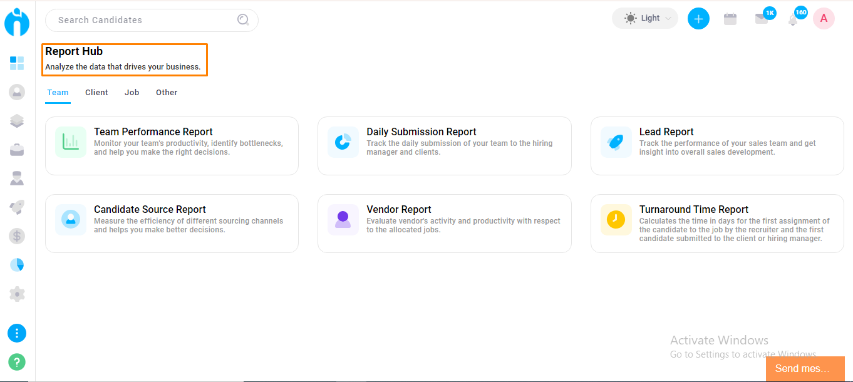Click the blue plus add button
This screenshot has height=382, width=853.
pos(698,19)
